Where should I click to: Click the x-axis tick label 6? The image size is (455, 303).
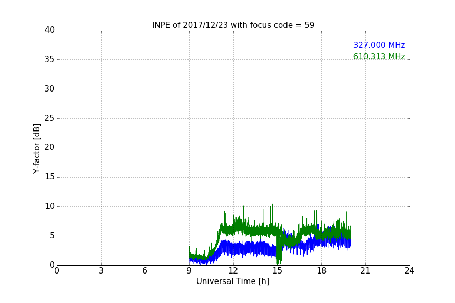tap(145, 271)
